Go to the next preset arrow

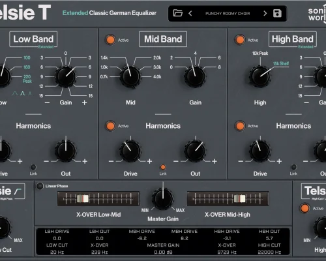pos(265,14)
